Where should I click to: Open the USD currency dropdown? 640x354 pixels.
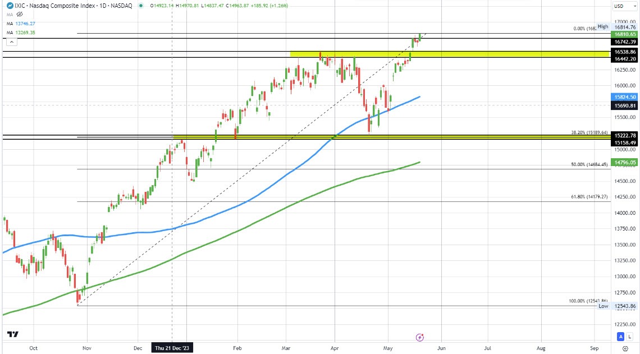pyautogui.click(x=624, y=5)
